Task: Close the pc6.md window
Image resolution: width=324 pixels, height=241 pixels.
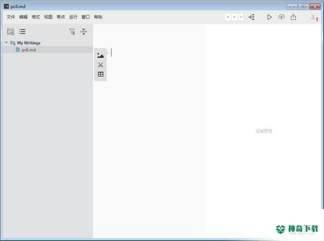Action: [x=315, y=6]
